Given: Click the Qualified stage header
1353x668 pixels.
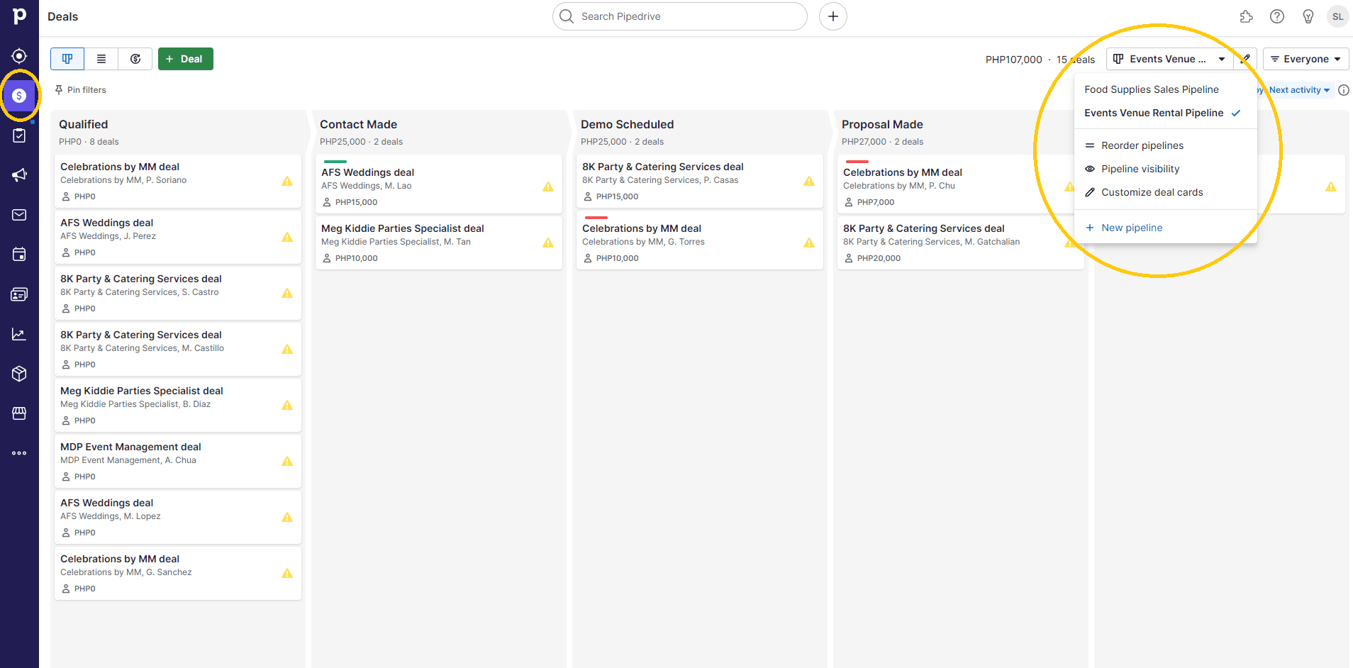Looking at the screenshot, I should (x=84, y=124).
